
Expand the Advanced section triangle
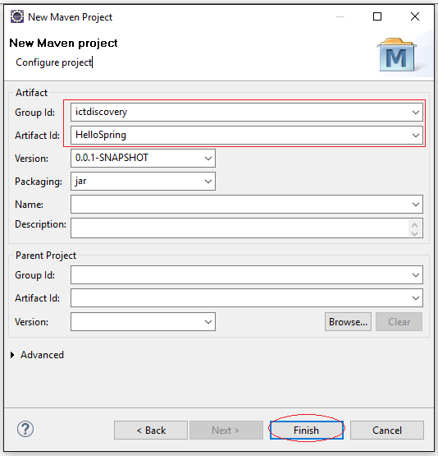[12, 355]
